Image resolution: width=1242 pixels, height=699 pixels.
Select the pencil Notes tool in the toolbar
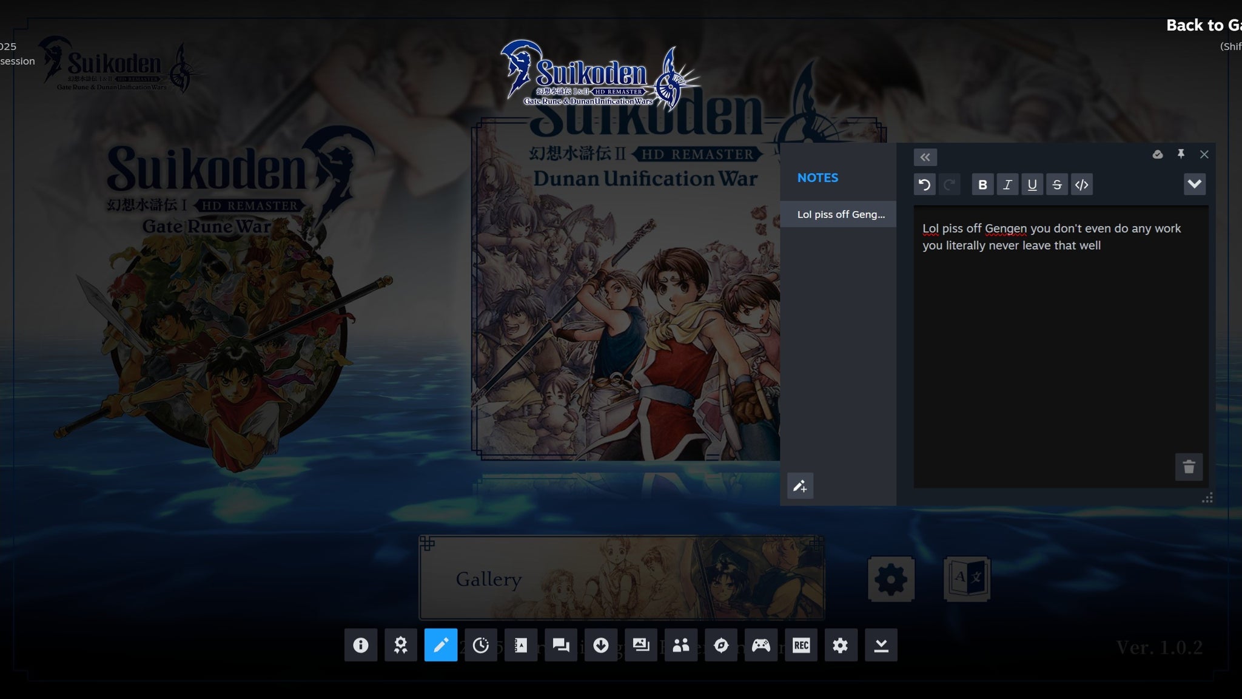[441, 645]
